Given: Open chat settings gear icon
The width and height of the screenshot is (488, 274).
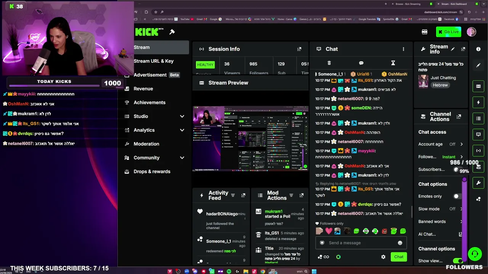Looking at the screenshot, I should tap(383, 257).
